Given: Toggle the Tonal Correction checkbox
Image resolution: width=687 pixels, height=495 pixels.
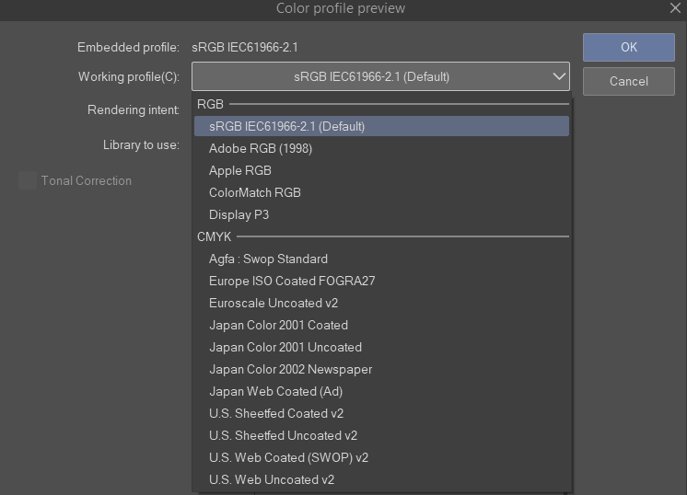Looking at the screenshot, I should (28, 180).
